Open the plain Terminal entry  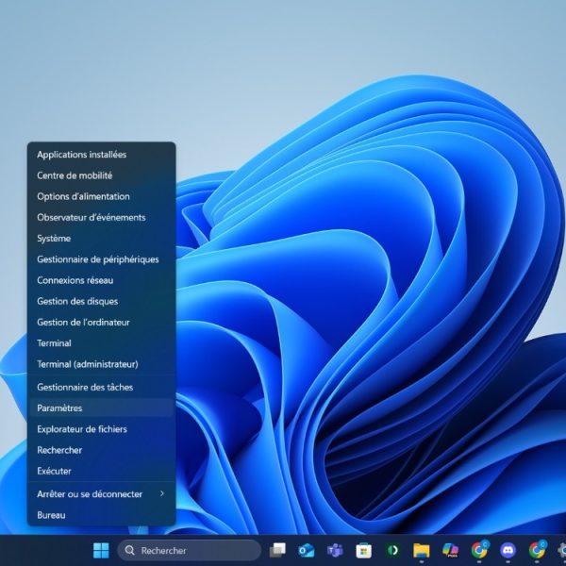point(102,343)
